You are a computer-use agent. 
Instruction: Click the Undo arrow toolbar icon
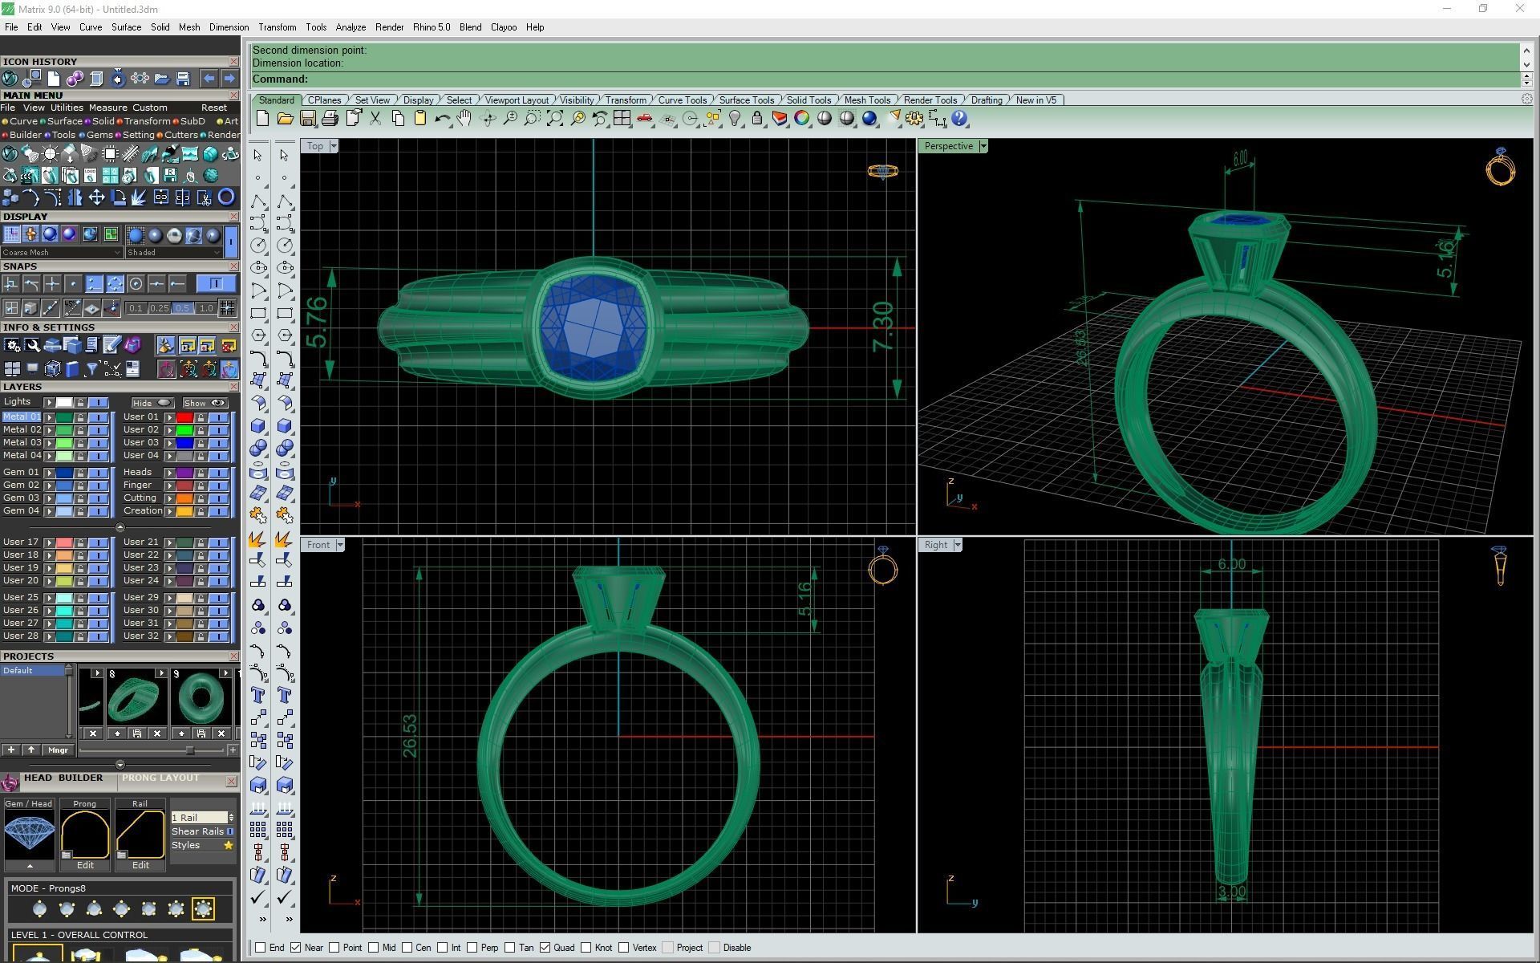442,119
